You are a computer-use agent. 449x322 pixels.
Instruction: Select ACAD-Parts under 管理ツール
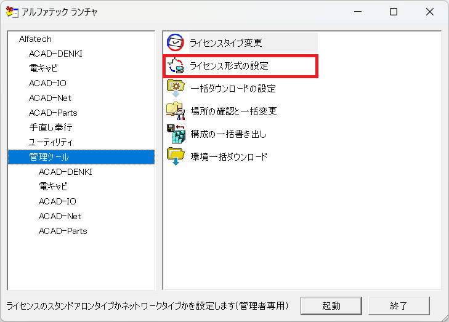pos(63,231)
